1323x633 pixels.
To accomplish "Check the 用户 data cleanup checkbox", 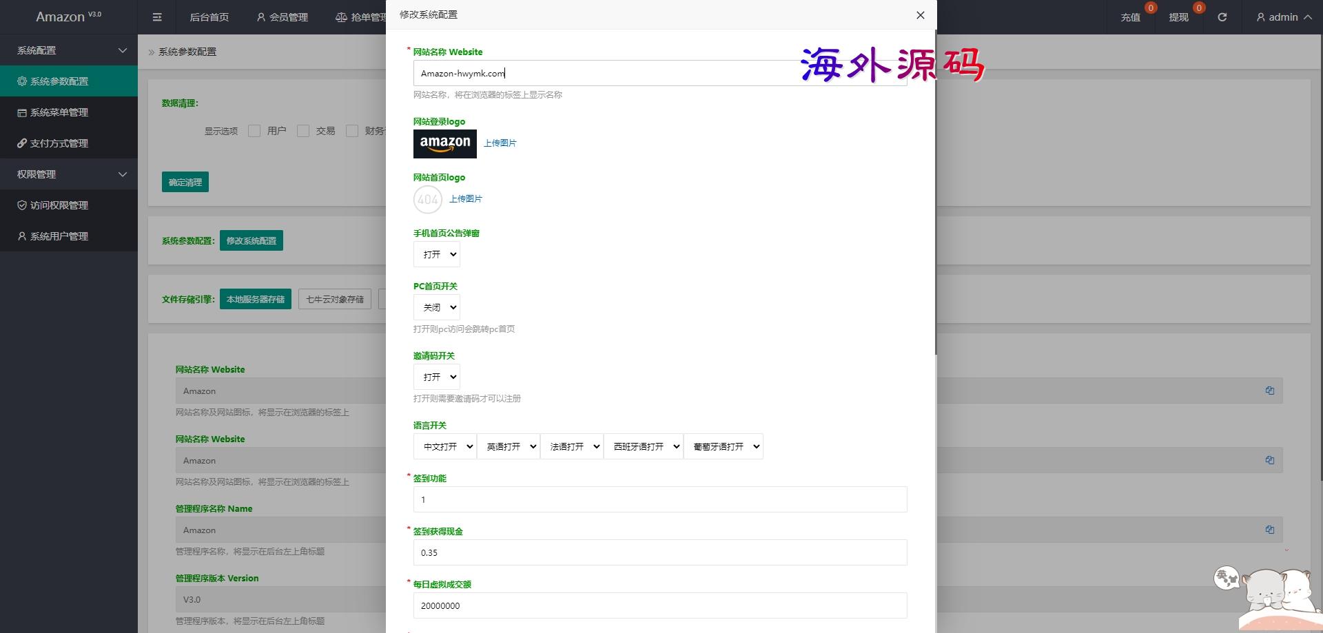I will (254, 131).
